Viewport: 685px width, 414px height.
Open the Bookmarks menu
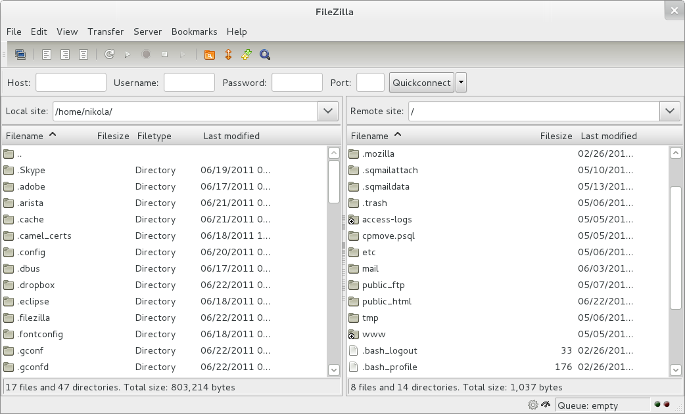coord(195,31)
